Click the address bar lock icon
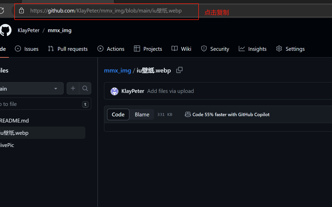The height and width of the screenshot is (207, 332). [21, 11]
